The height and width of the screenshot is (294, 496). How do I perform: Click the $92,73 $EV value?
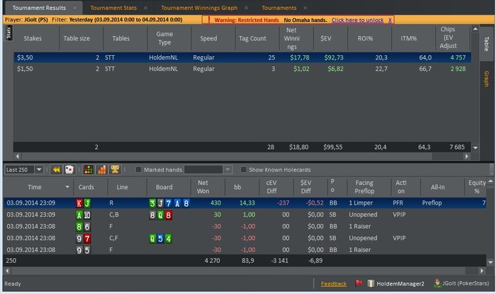pos(334,57)
